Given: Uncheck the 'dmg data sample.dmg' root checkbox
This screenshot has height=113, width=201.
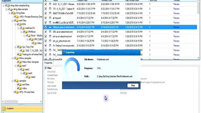Looking at the screenshot, I should coord(6,5).
